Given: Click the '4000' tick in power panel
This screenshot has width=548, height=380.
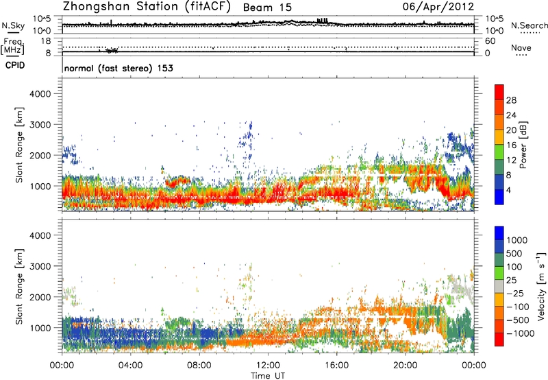Looking at the screenshot, I should tap(40, 94).
